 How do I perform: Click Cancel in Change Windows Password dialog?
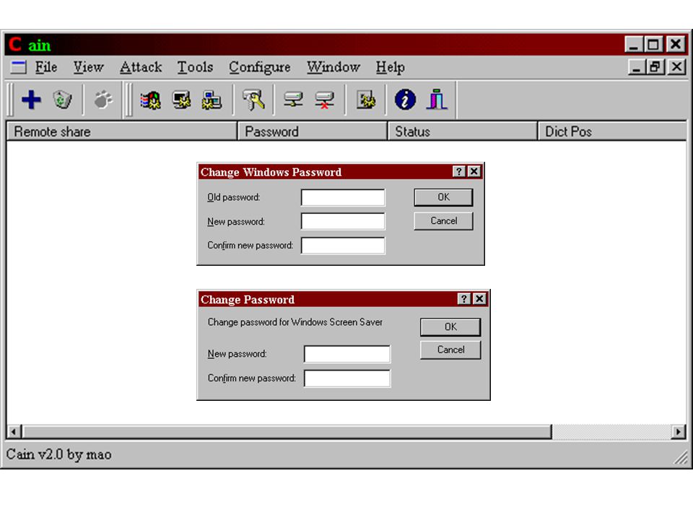(x=443, y=221)
